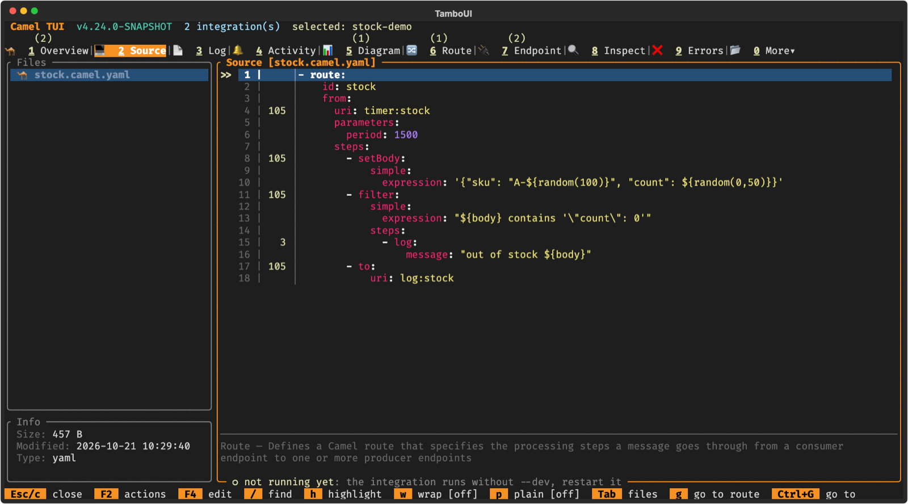
Task: Click the open folder icon before More
Action: pyautogui.click(x=735, y=51)
